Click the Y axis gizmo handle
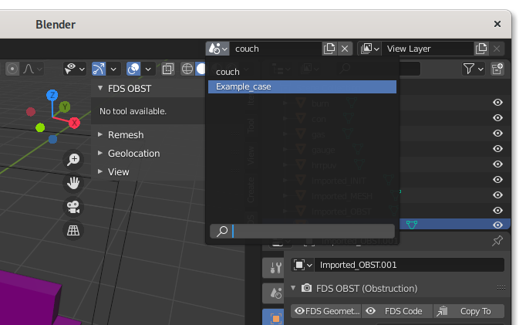Viewport: 526px width, 325px height. (x=65, y=107)
